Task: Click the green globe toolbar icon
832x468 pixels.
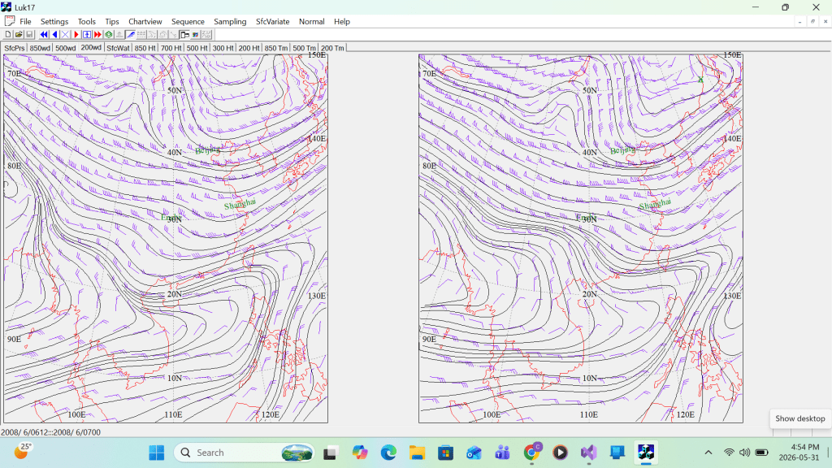Action: point(109,34)
